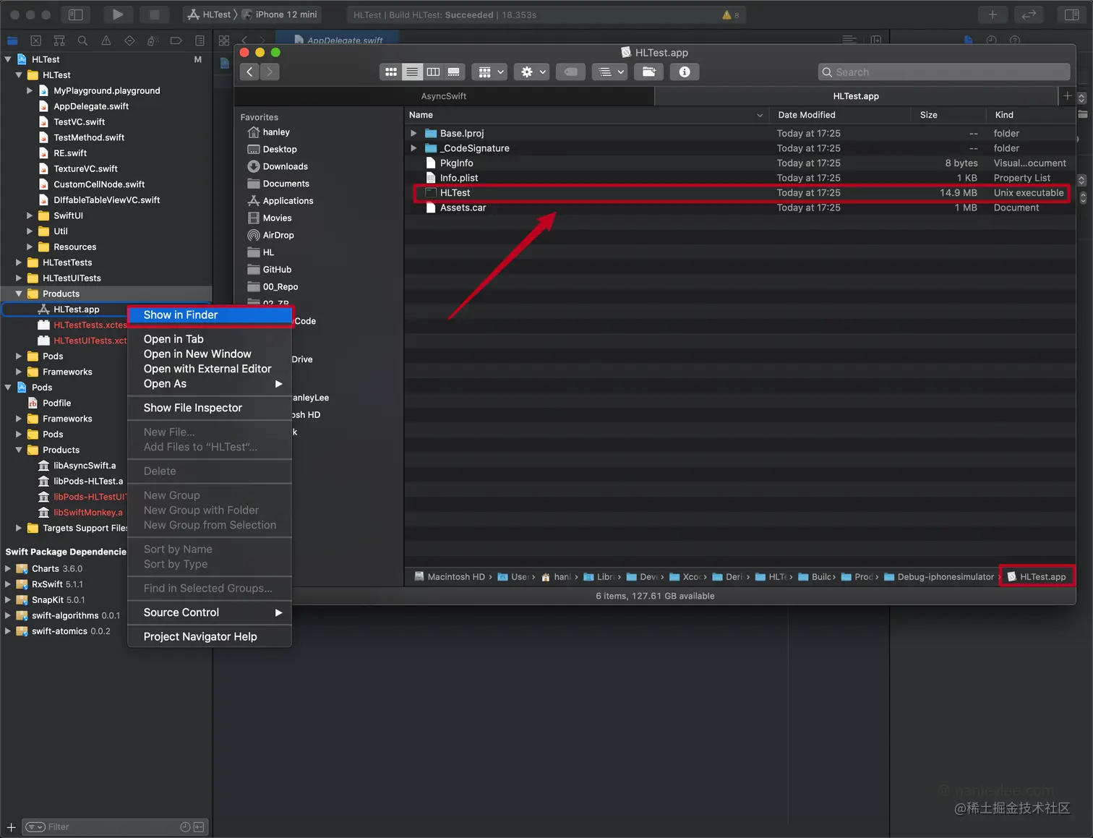The image size is (1093, 838).
Task: Open the breakpoint navigator icon
Action: (176, 40)
